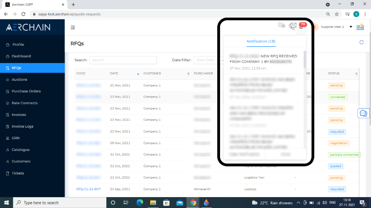Image resolution: width=371 pixels, height=208 pixels.
Task: Open Catalogue page
Action: [21, 150]
